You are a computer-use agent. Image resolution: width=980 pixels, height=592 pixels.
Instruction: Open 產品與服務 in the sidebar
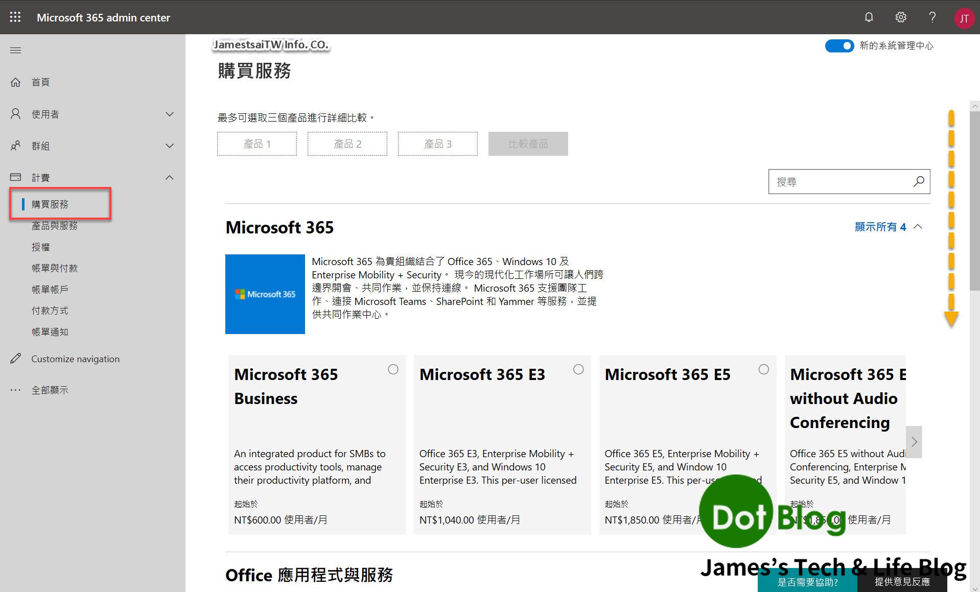point(54,226)
